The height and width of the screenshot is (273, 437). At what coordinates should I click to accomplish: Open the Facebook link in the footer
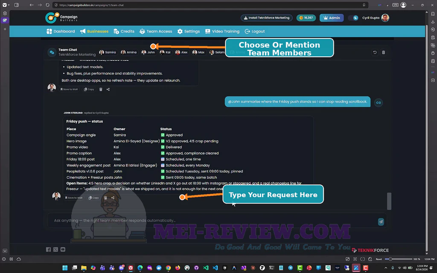(x=48, y=250)
